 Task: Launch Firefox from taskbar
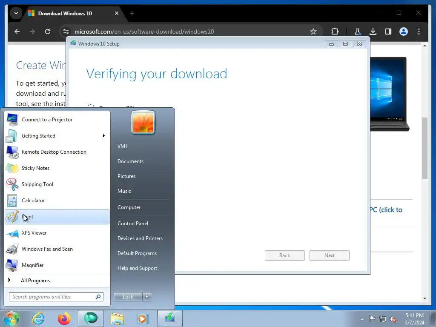(64, 318)
